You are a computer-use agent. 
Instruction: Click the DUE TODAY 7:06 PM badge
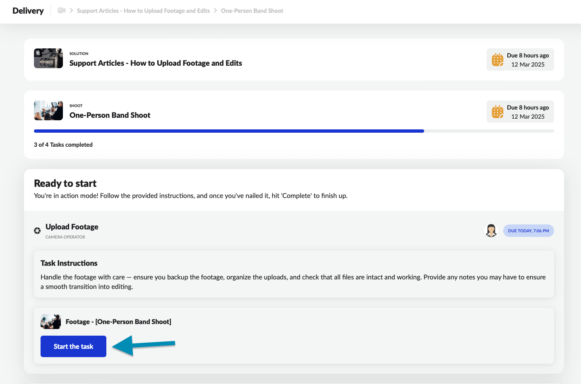click(x=528, y=231)
